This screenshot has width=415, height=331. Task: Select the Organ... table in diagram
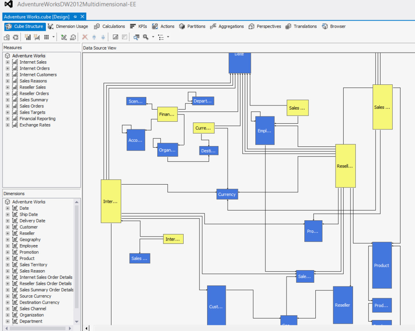click(x=167, y=150)
